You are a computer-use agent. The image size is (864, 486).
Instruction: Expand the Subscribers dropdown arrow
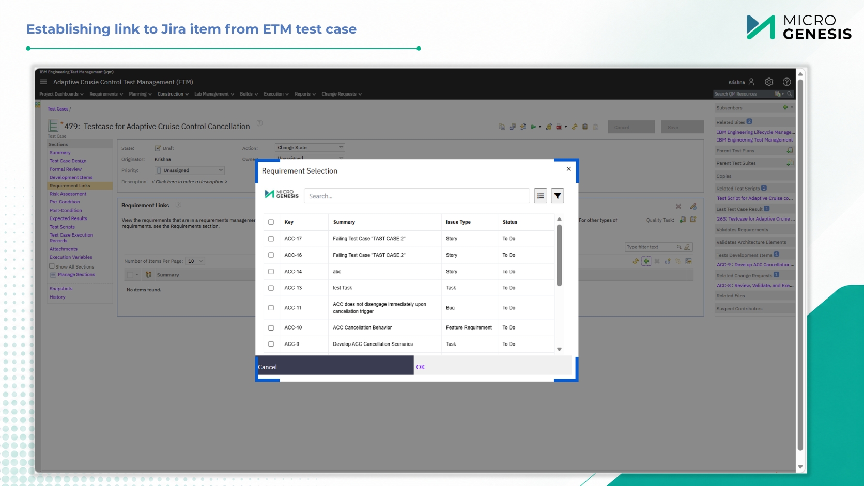tap(792, 107)
